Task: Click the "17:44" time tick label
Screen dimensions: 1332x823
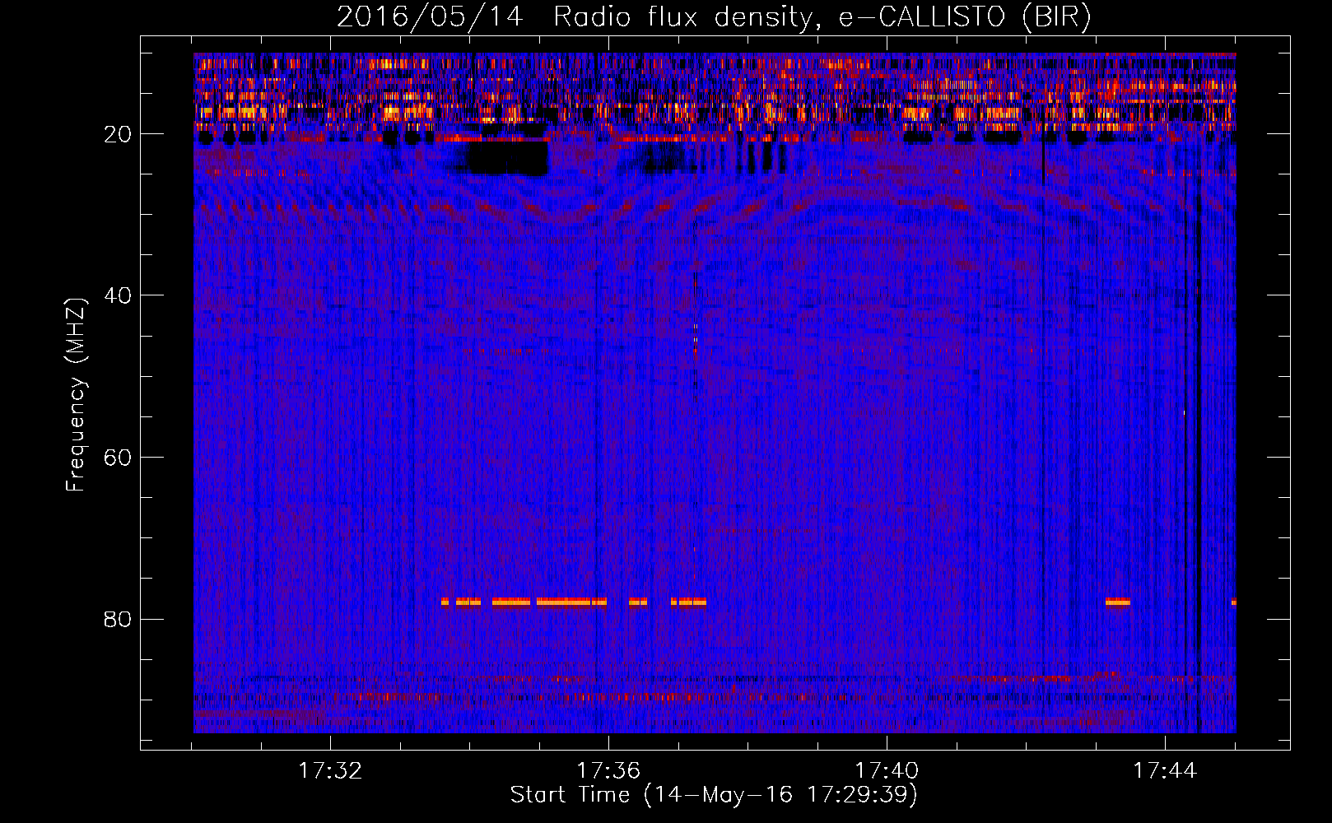Action: (1165, 771)
